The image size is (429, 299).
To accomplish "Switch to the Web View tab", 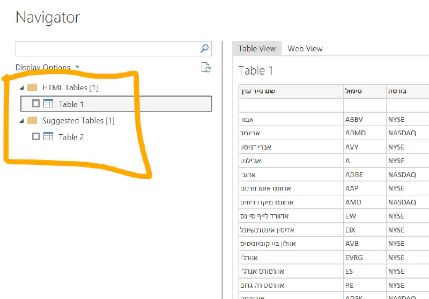I will click(305, 48).
